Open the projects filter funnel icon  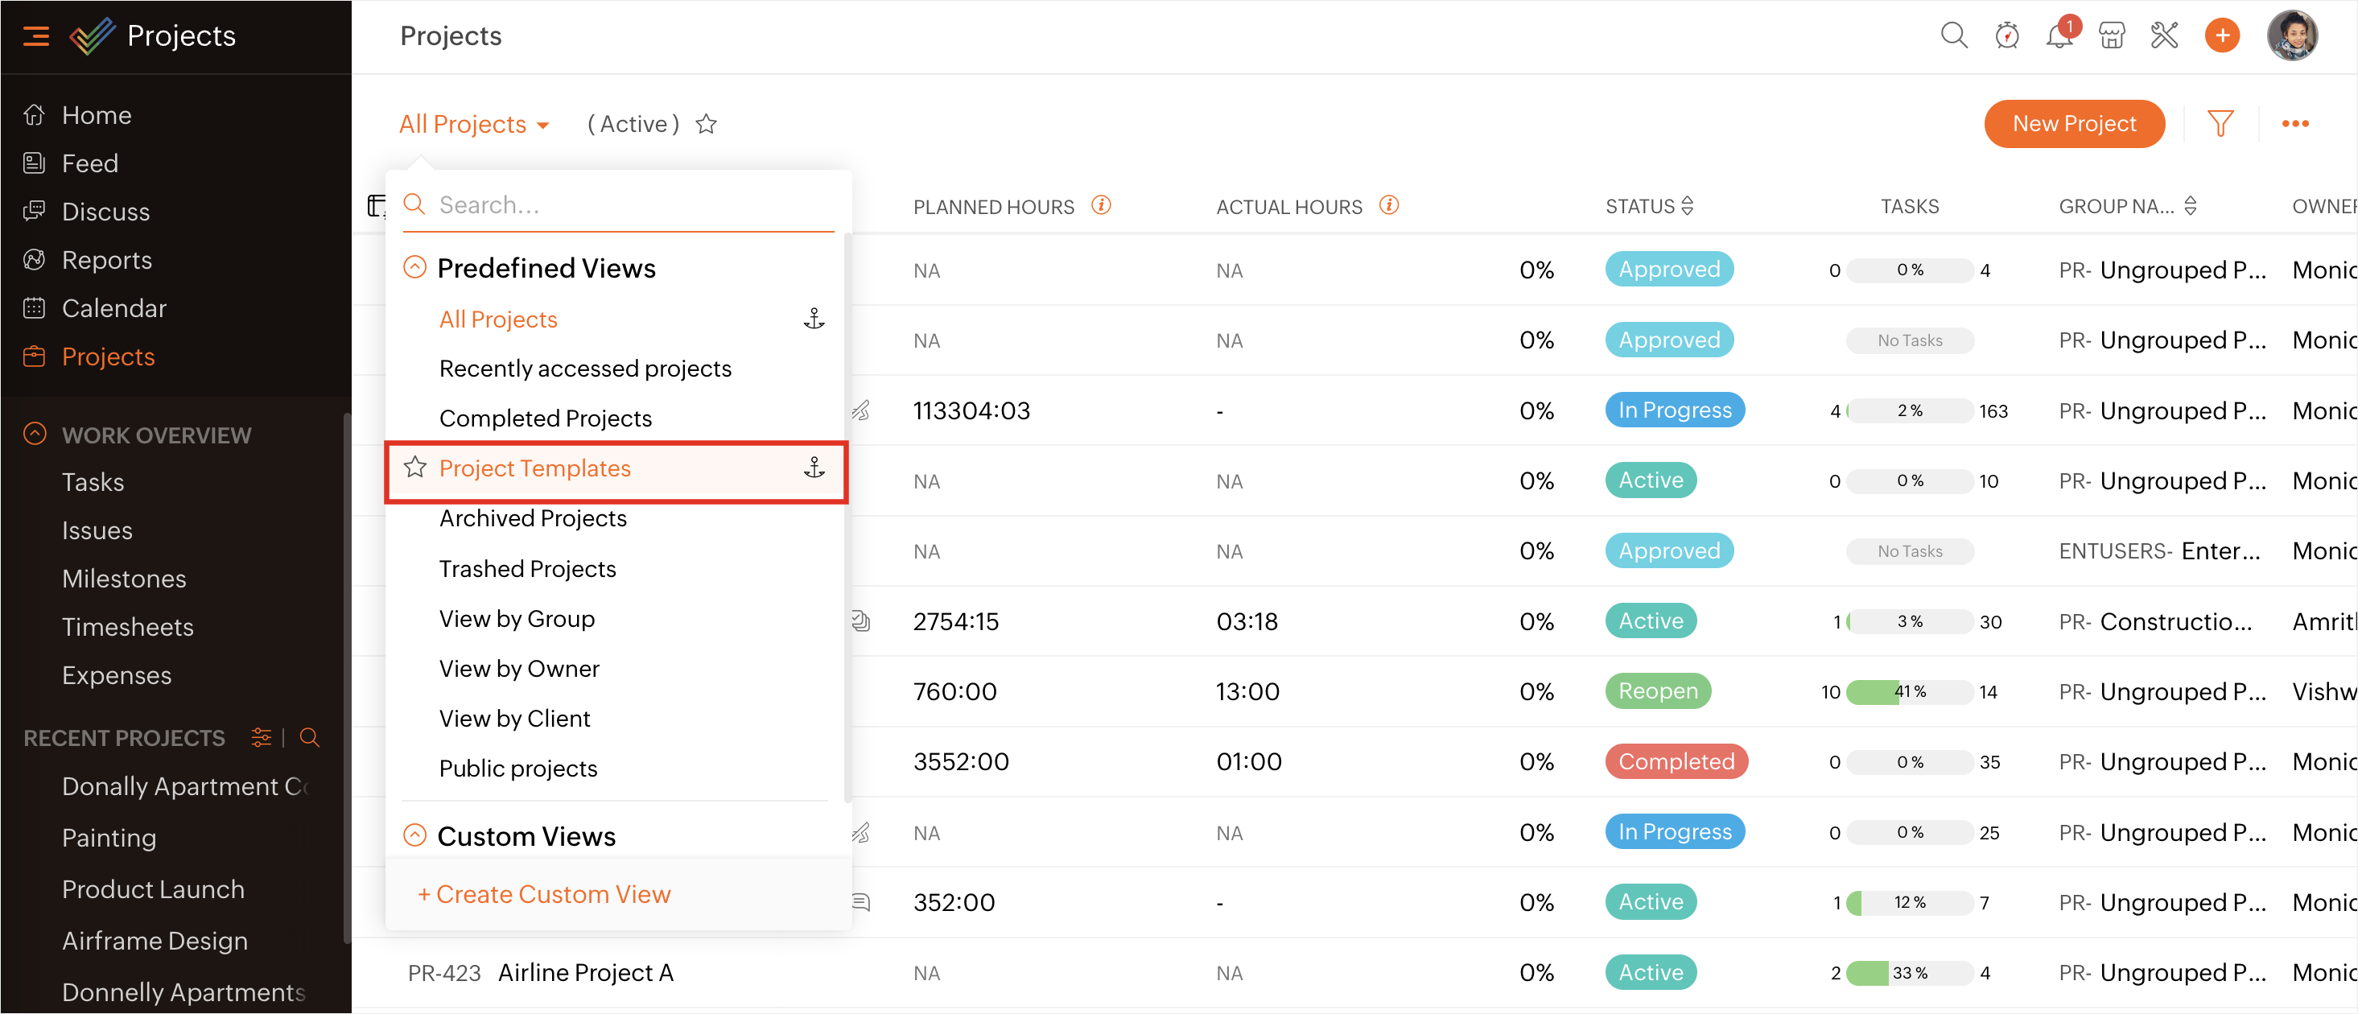[x=2220, y=124]
